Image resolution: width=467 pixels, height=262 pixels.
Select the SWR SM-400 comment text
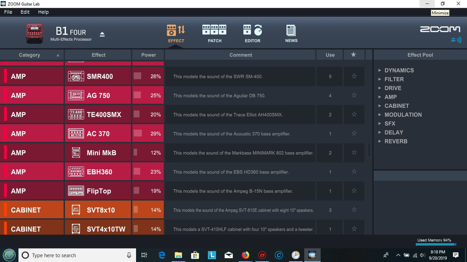pyautogui.click(x=218, y=76)
